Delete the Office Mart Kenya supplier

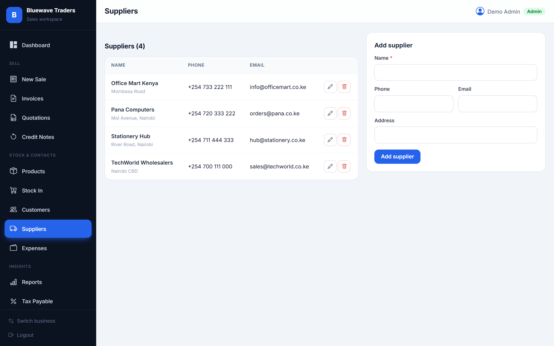(x=344, y=87)
